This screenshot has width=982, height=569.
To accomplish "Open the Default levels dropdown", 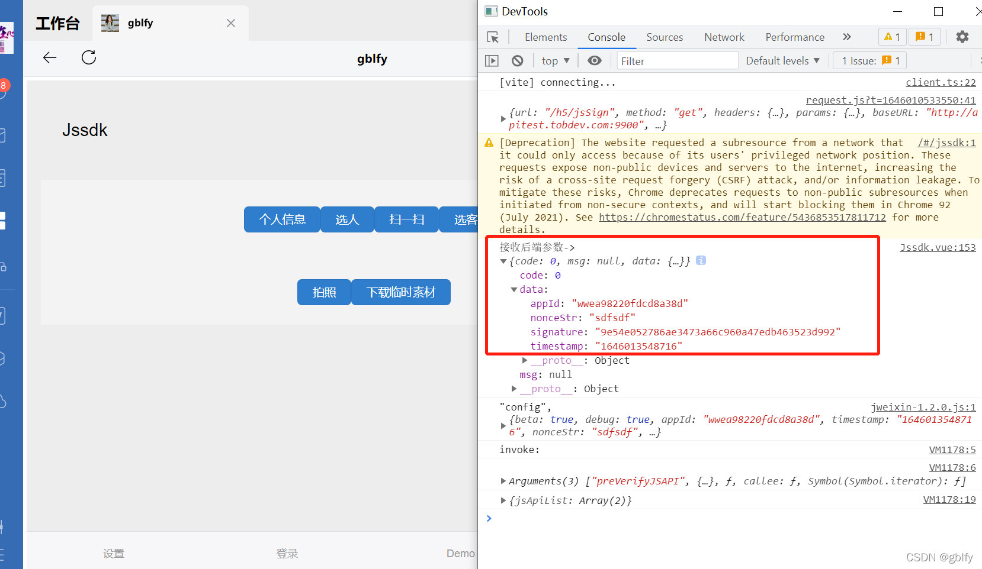I will (x=783, y=61).
